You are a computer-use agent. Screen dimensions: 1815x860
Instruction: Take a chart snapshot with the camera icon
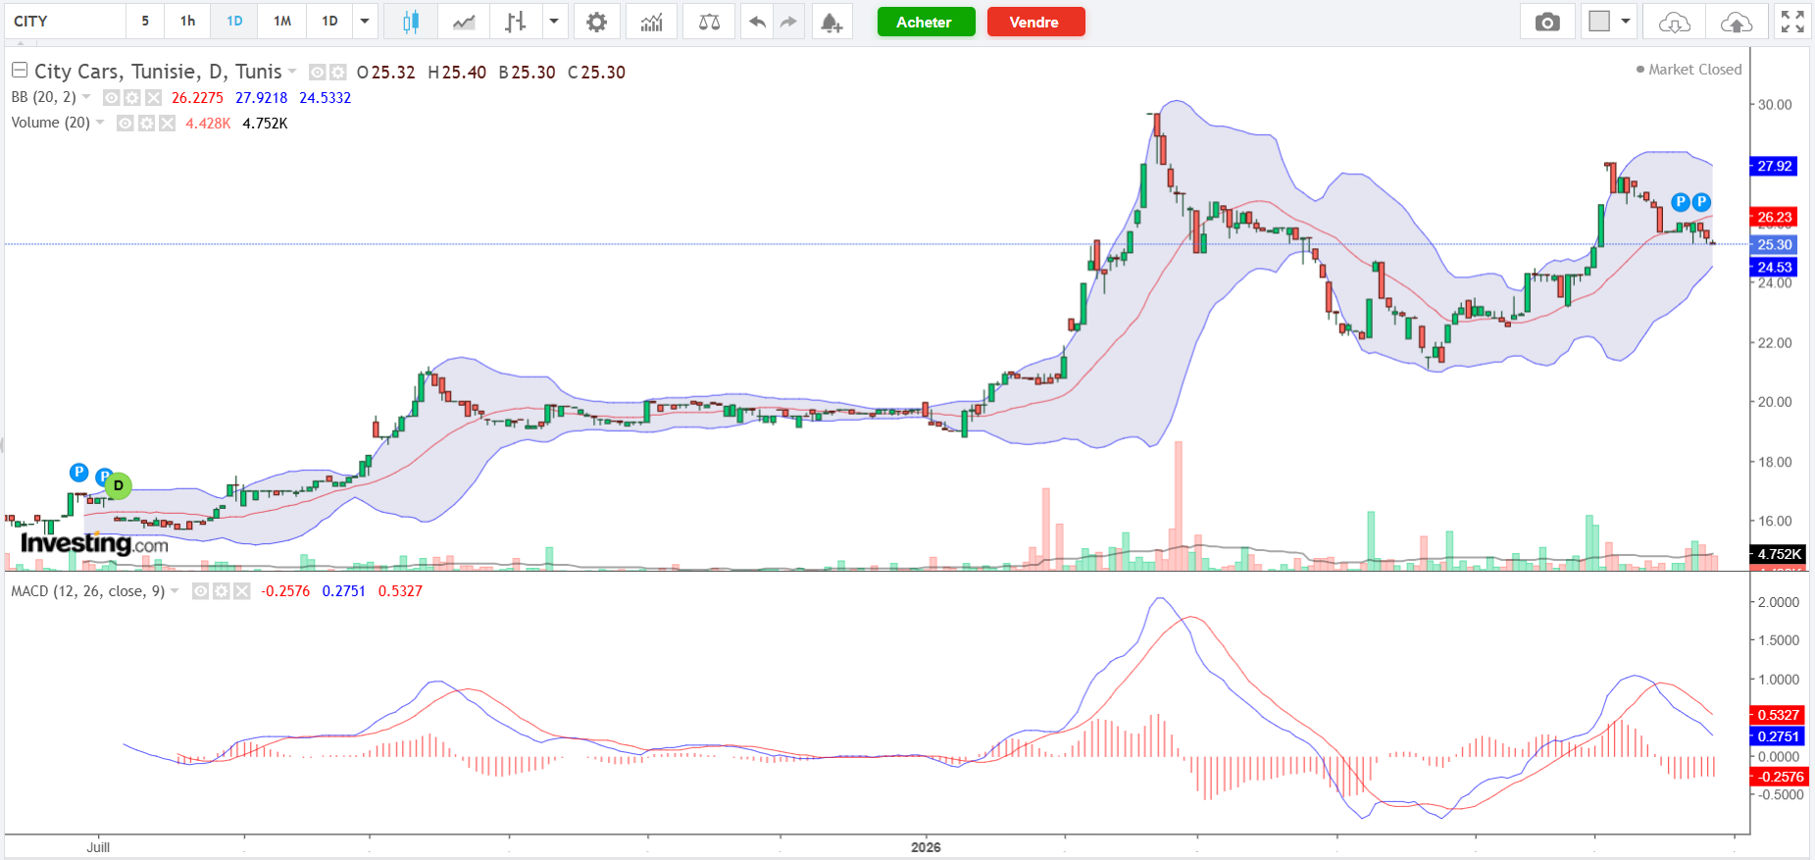1547,22
